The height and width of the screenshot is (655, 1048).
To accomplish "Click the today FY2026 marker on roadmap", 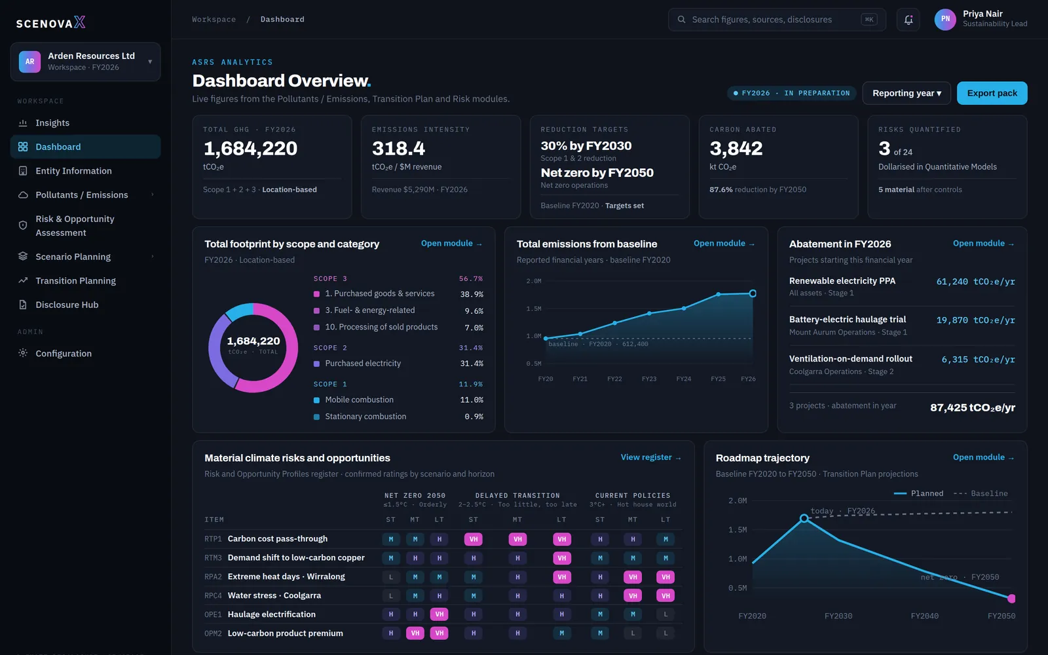I will (x=804, y=518).
